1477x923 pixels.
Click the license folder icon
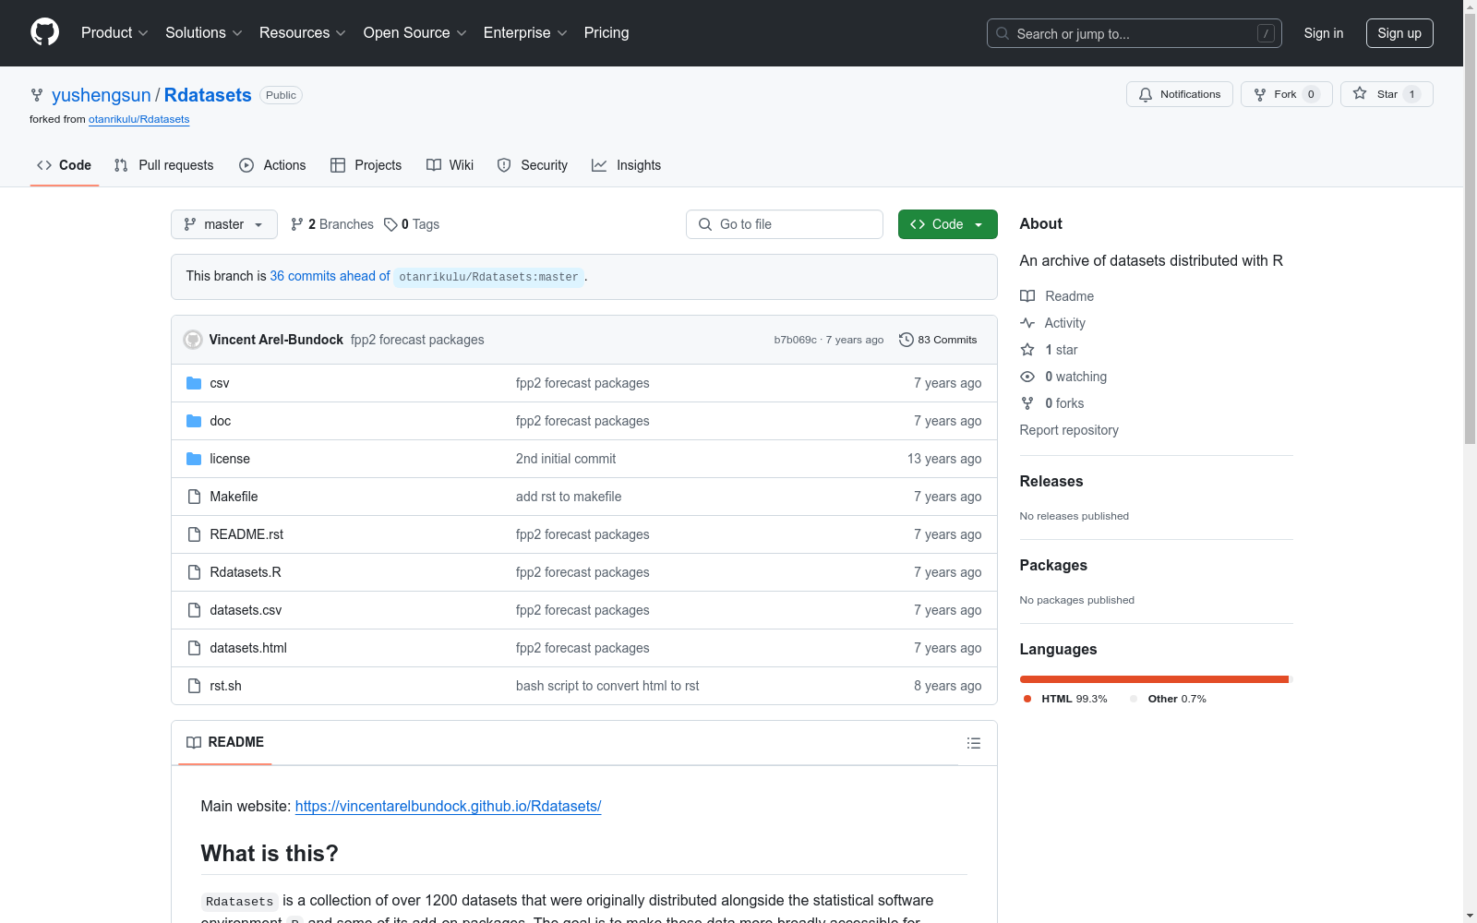(194, 459)
